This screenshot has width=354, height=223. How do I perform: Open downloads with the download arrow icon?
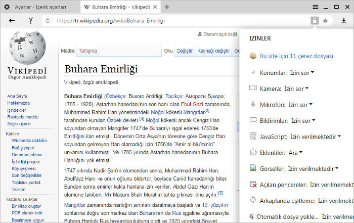tap(343, 21)
